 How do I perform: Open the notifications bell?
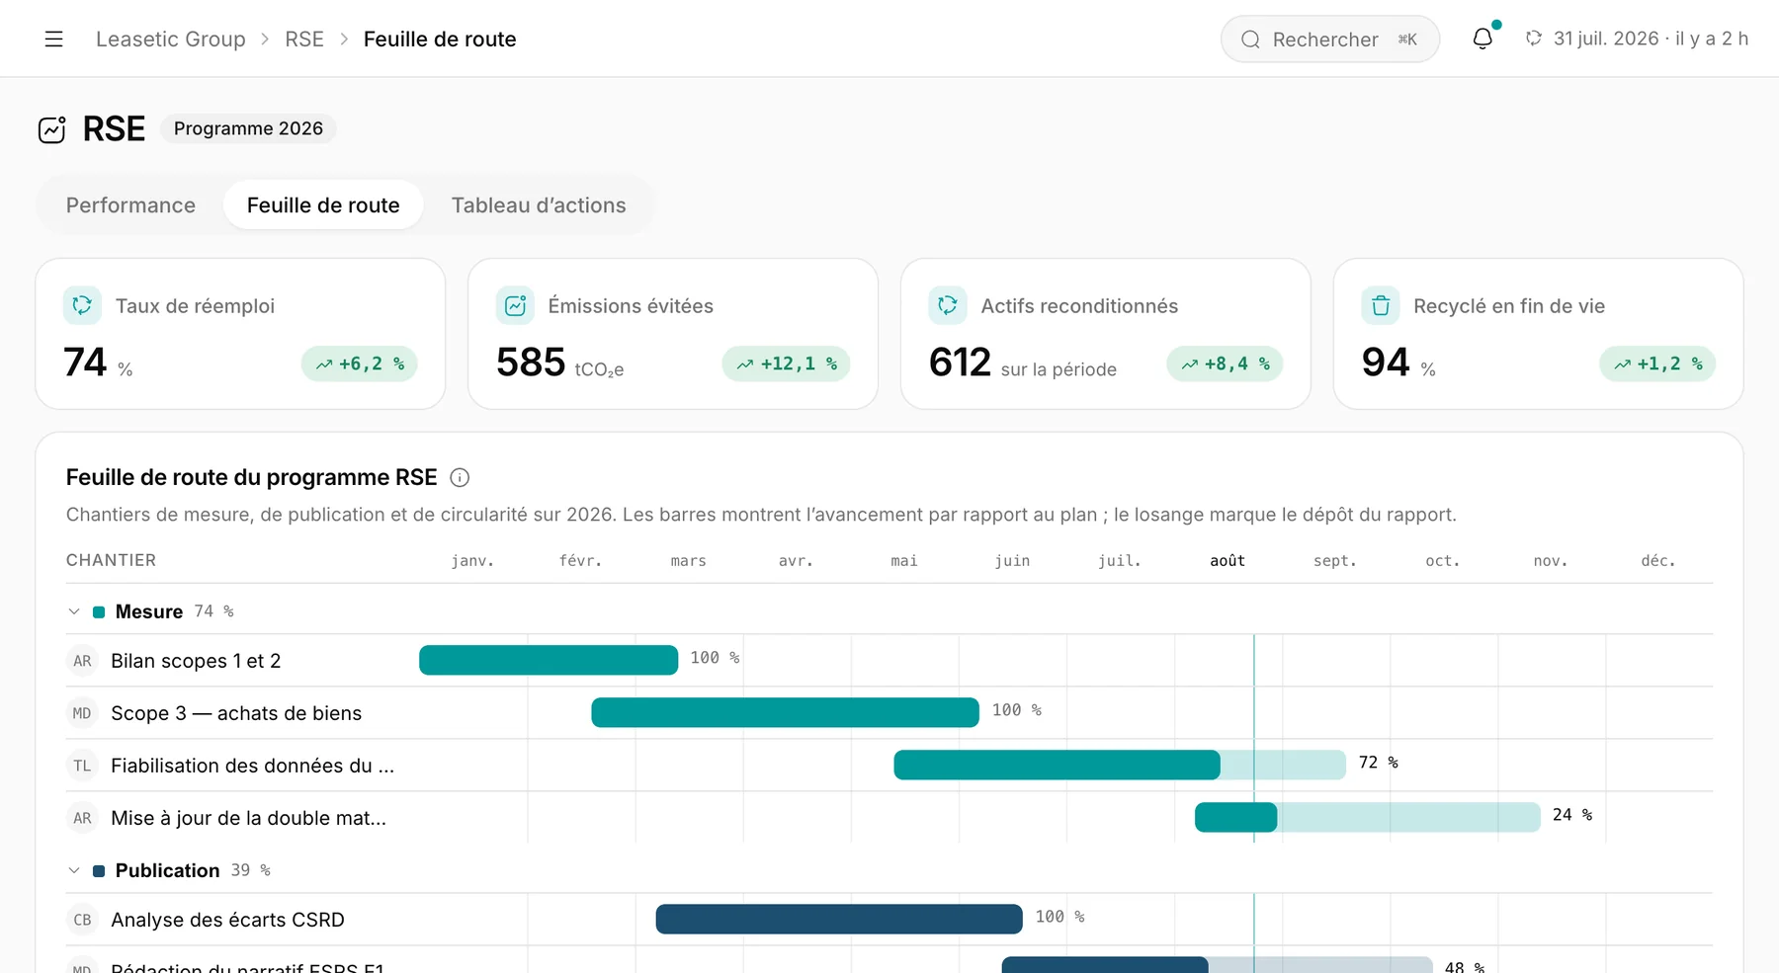(x=1482, y=39)
